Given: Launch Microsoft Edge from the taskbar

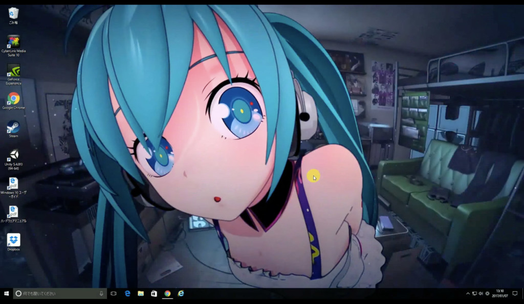Looking at the screenshot, I should 127,293.
